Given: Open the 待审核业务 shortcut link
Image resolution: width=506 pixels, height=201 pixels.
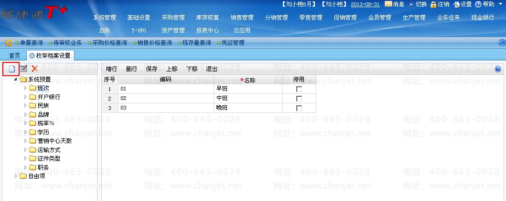Looking at the screenshot, I should (x=67, y=43).
